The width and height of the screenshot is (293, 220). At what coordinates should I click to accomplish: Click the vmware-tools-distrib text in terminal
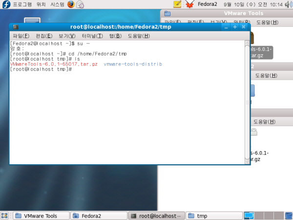(133, 64)
